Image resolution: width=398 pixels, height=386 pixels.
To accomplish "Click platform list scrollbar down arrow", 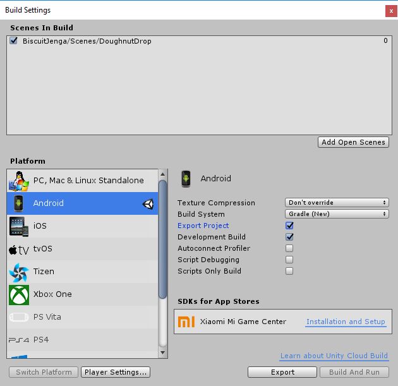I will 163,353.
